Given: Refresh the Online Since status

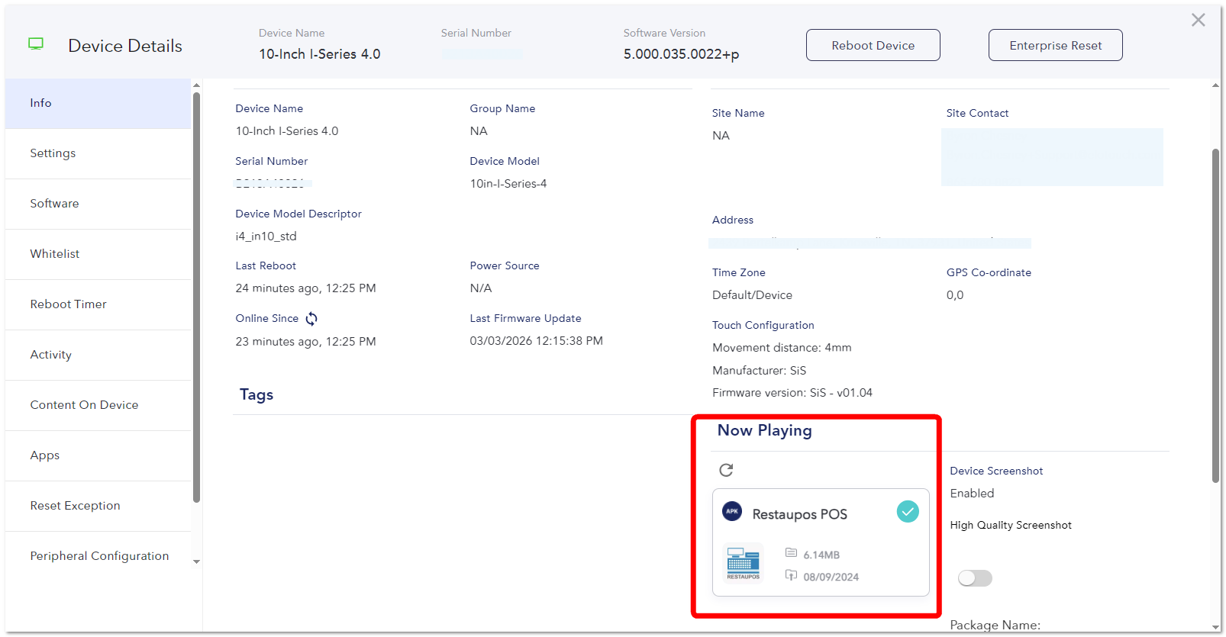Looking at the screenshot, I should click(311, 319).
